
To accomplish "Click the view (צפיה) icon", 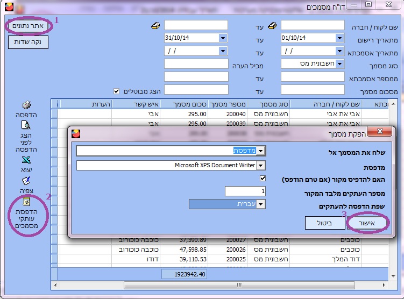I will [26, 181].
